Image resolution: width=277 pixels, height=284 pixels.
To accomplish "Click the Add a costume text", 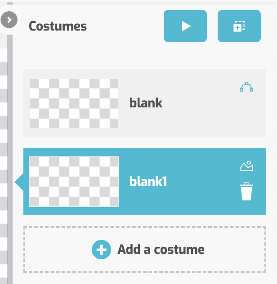I will pyautogui.click(x=161, y=249).
